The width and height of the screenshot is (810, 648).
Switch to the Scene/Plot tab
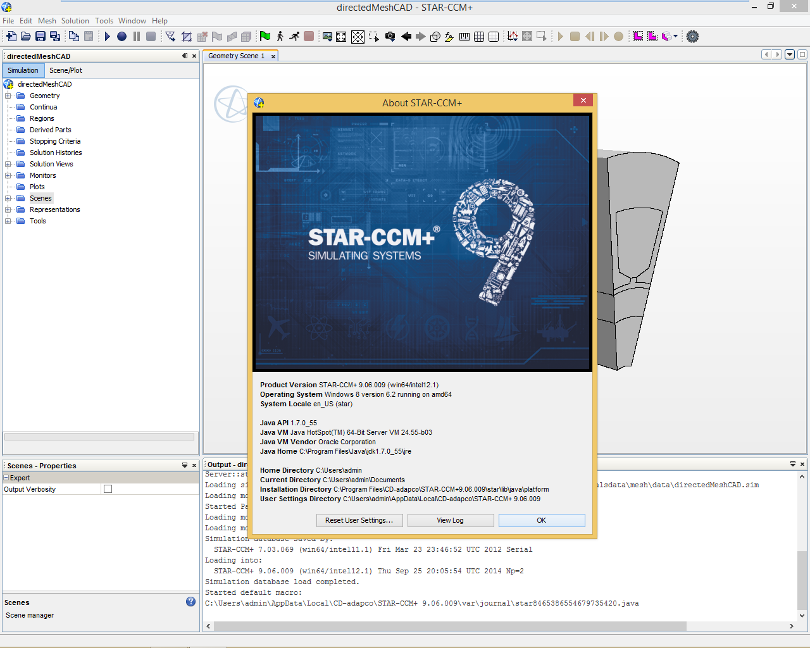66,70
